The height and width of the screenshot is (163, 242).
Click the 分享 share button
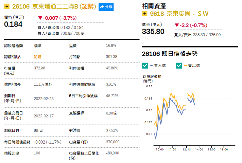pyautogui.click(x=106, y=7)
